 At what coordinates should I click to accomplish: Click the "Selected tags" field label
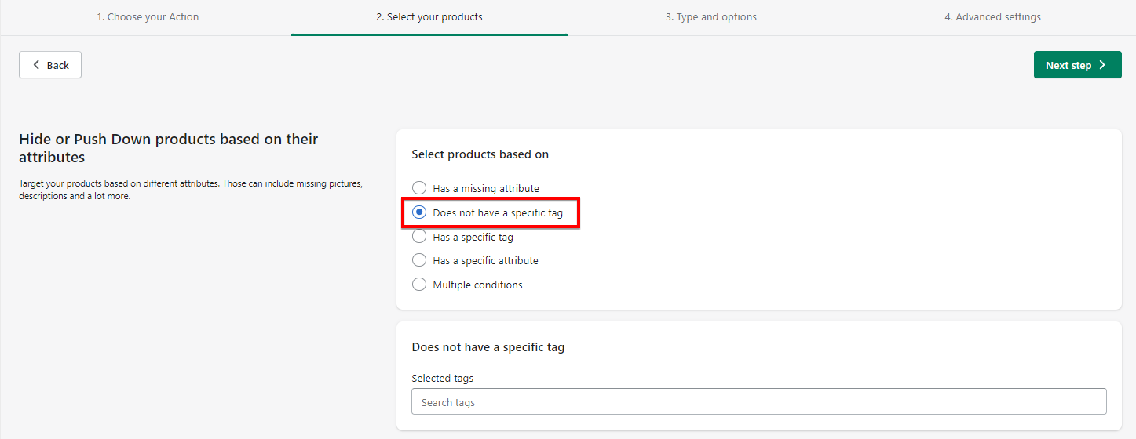pos(442,378)
